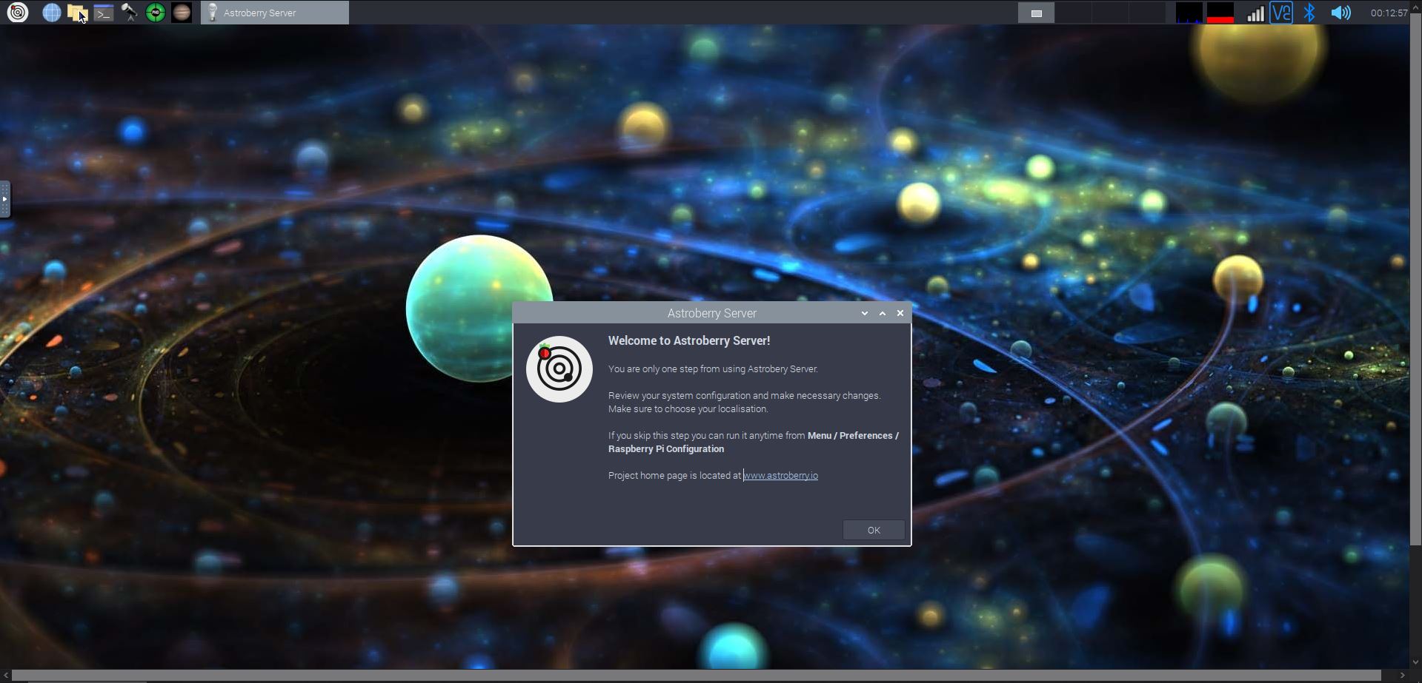The width and height of the screenshot is (1422, 683).
Task: Click the "Welcome to Astroberry Server!" heading
Action: point(689,340)
